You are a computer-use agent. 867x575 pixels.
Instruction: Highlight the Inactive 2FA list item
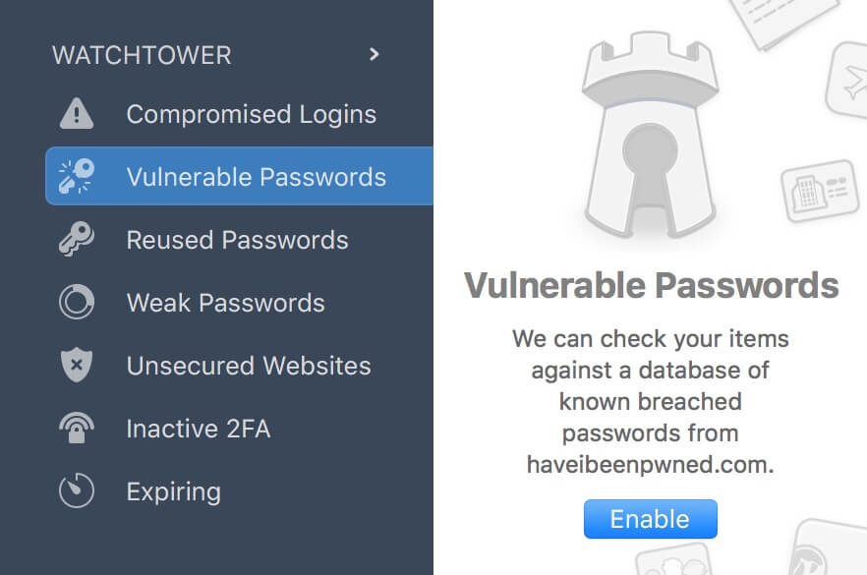click(x=196, y=429)
